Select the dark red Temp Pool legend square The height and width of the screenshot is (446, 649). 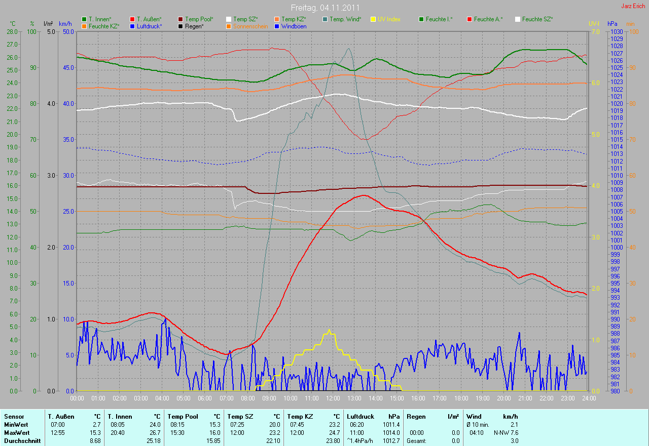(181, 19)
